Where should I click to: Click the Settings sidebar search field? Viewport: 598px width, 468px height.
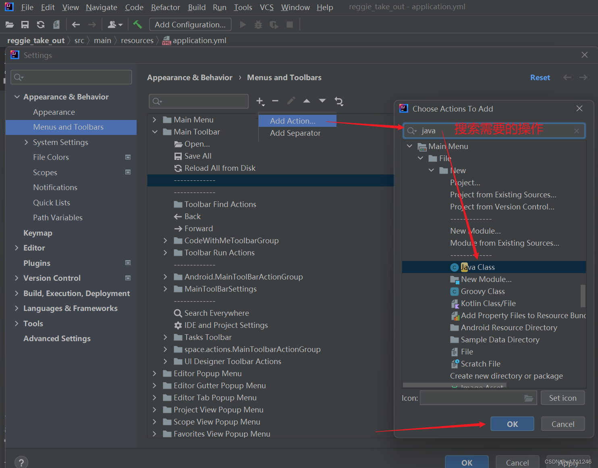[x=71, y=77]
